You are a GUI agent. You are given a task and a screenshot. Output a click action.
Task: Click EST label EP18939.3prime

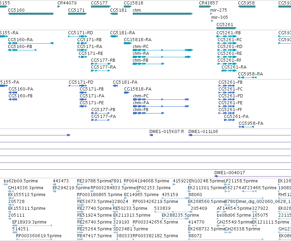point(29,222)
